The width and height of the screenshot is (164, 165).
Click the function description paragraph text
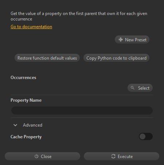(x=79, y=16)
